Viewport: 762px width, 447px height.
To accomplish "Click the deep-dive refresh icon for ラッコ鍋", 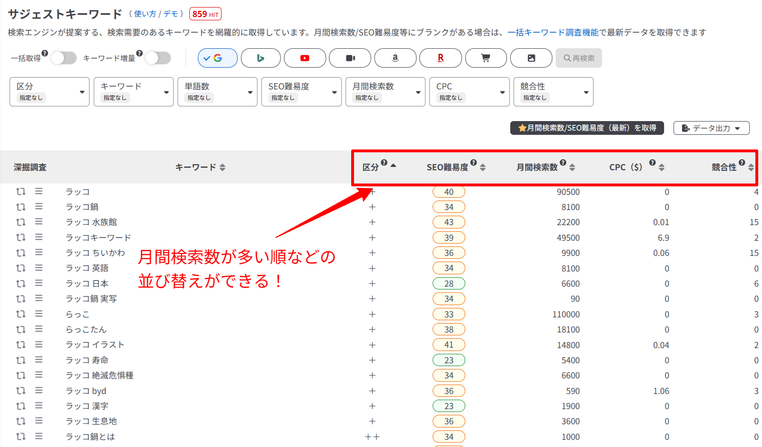I will click(x=21, y=207).
